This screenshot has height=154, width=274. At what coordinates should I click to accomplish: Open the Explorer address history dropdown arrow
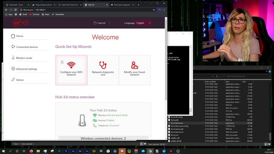coord(212,76)
